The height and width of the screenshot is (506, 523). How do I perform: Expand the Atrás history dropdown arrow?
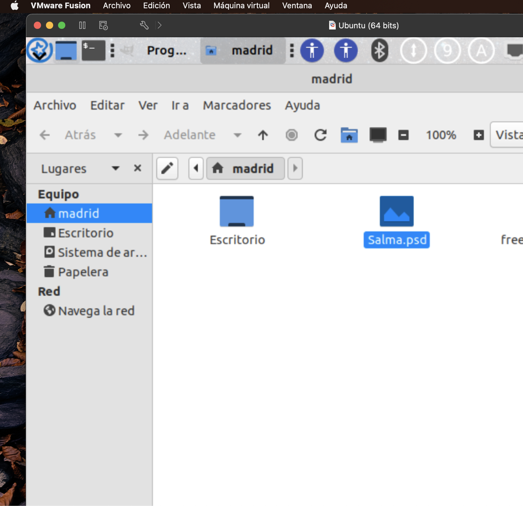(x=118, y=135)
